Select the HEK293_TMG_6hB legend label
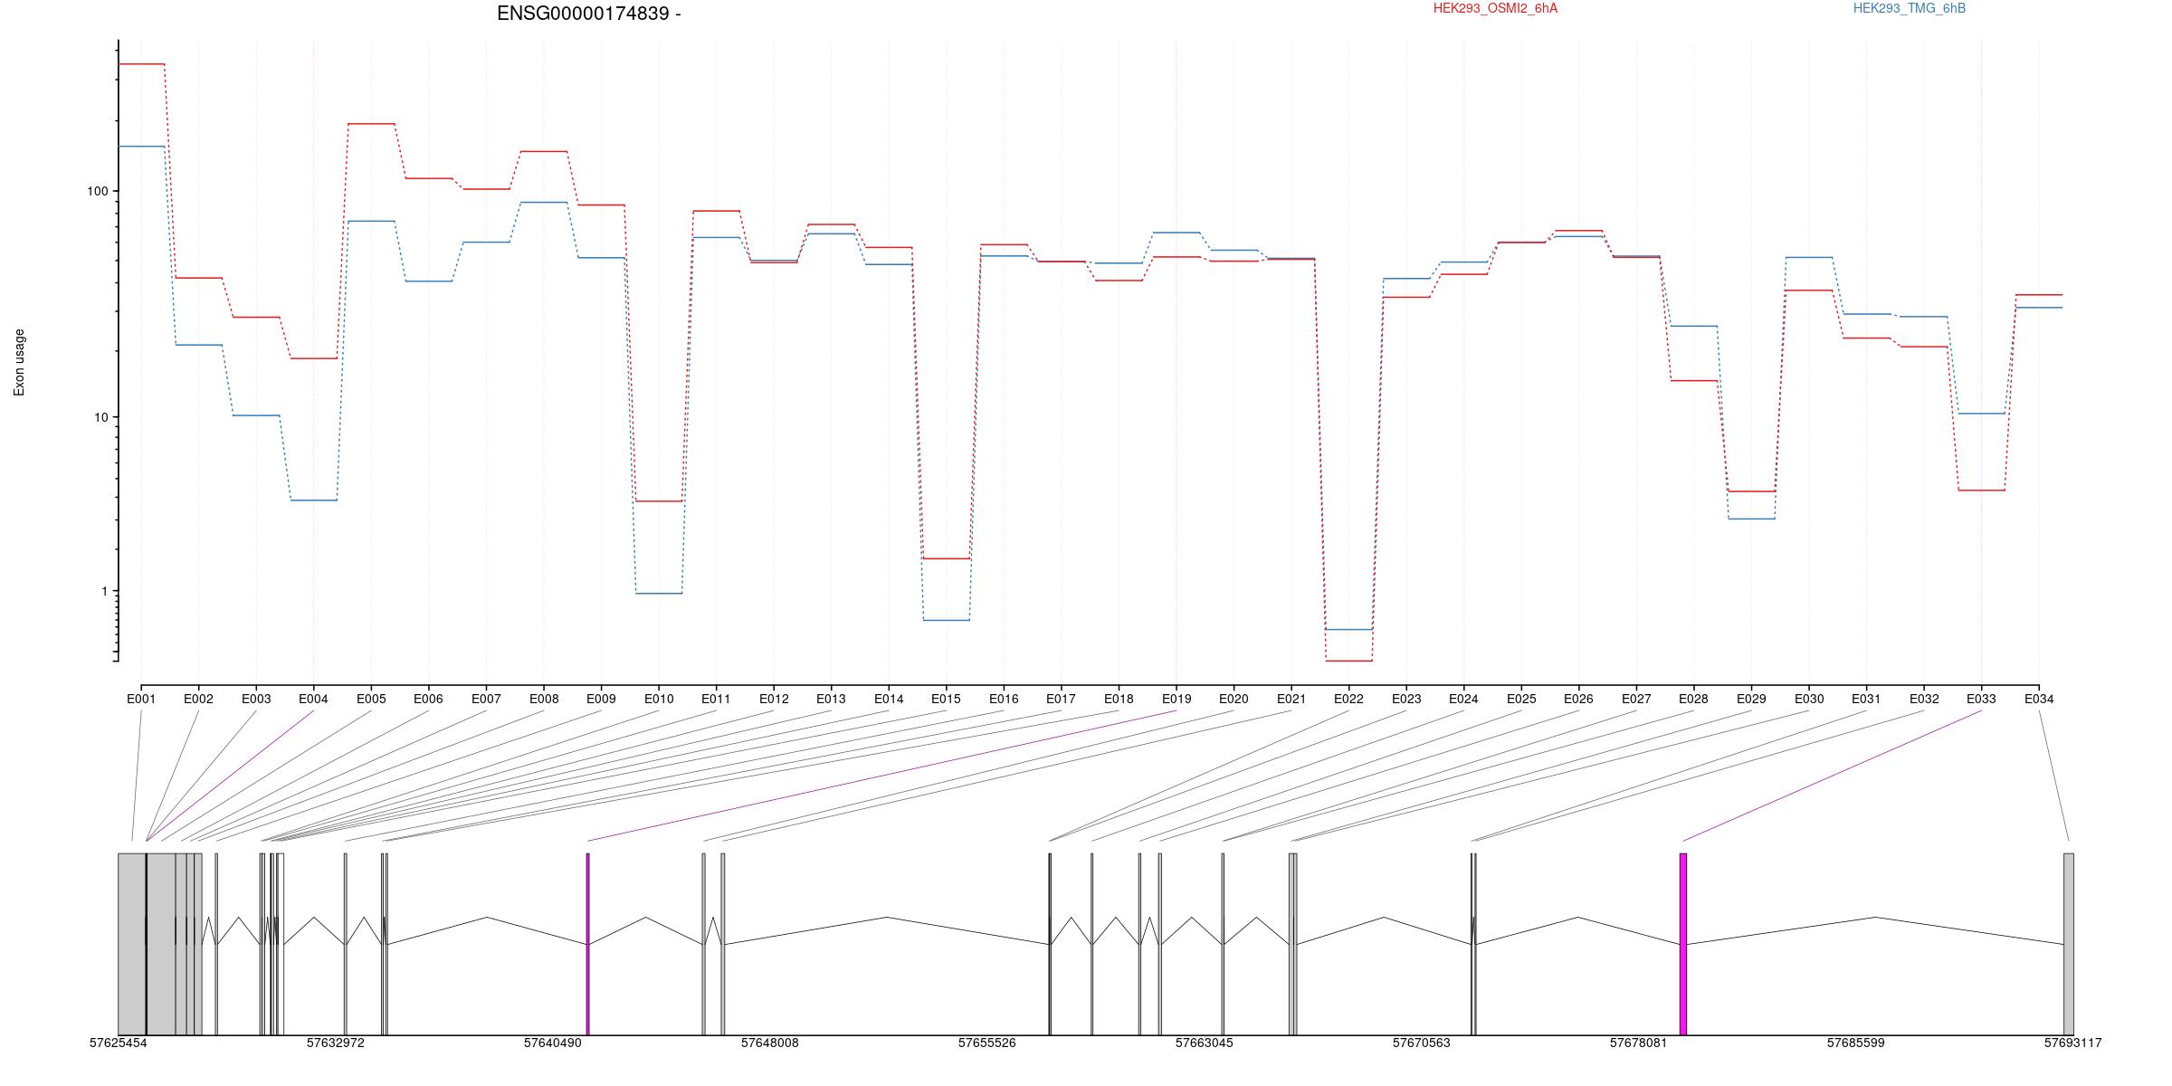Image resolution: width=2172 pixels, height=1086 pixels. pos(1910,8)
